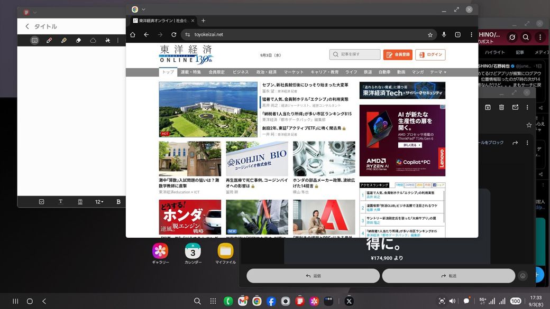Open the マイファイル app on the desktop

pyautogui.click(x=225, y=254)
